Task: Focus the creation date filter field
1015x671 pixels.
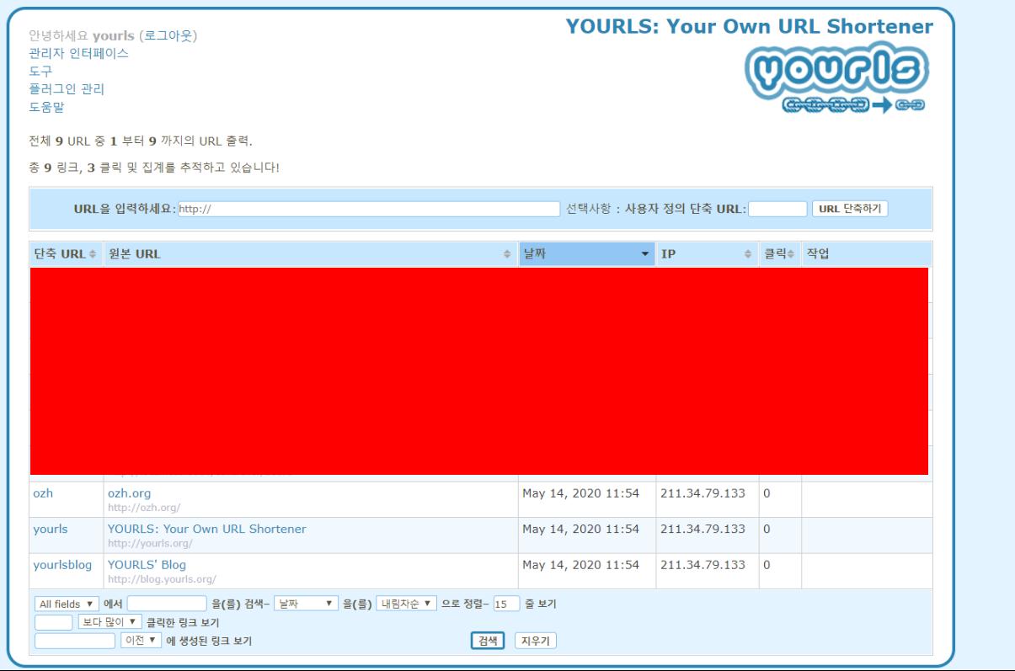Action: (x=75, y=641)
